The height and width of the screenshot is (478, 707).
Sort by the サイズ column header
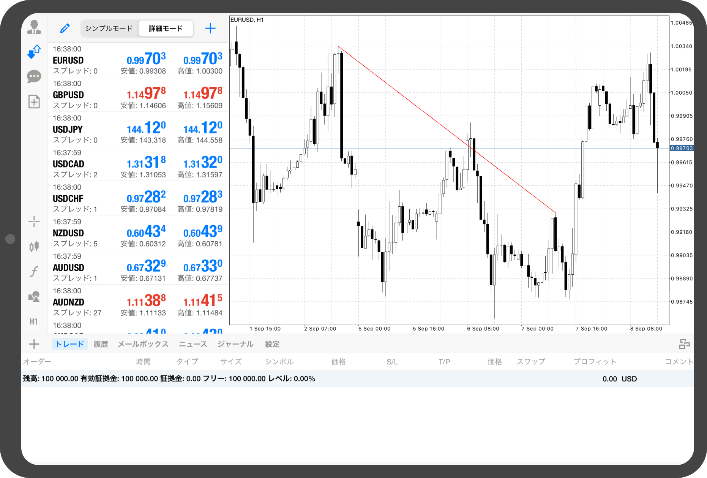tap(231, 362)
